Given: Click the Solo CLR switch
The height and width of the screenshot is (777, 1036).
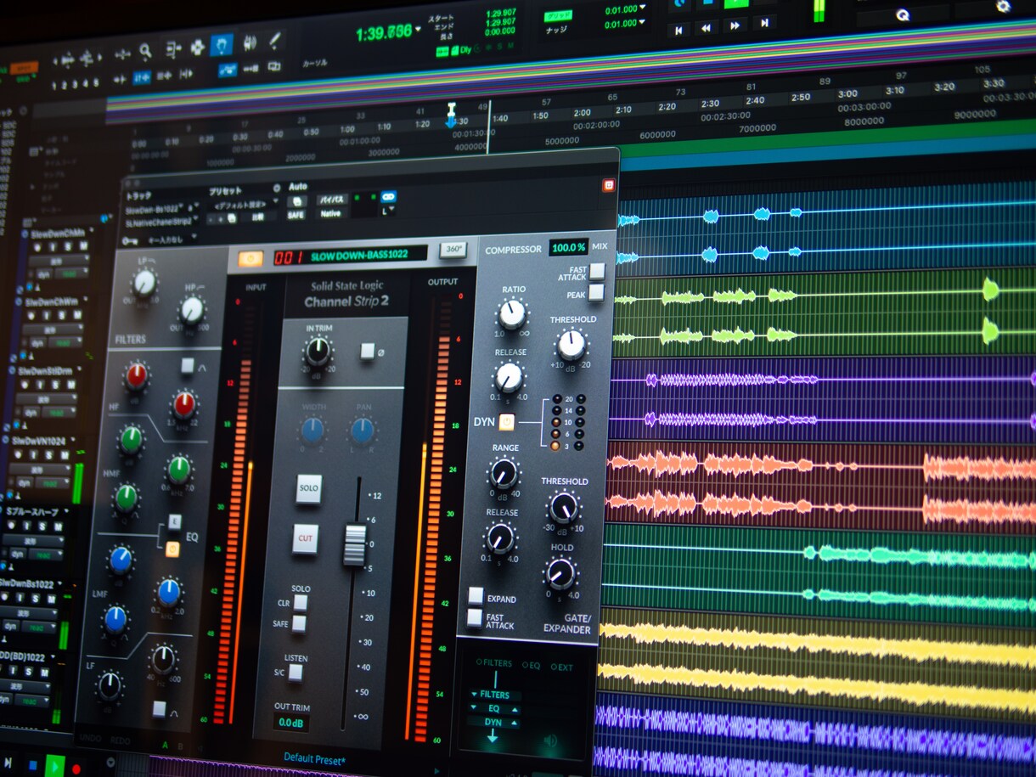Looking at the screenshot, I should tap(301, 603).
